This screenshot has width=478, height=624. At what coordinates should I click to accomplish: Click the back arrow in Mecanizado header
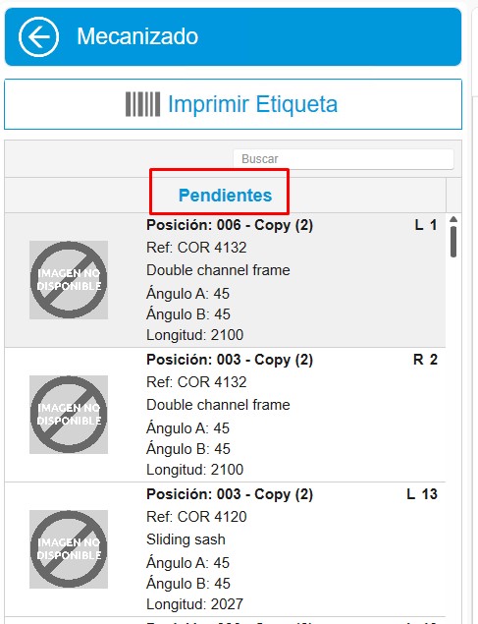[x=38, y=36]
